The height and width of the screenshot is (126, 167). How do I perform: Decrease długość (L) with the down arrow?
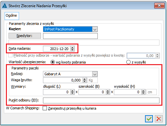(73, 93)
